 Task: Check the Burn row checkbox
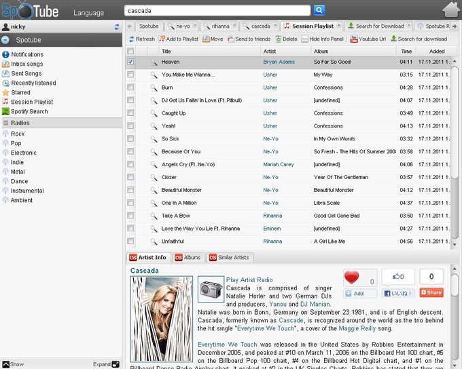[130, 88]
